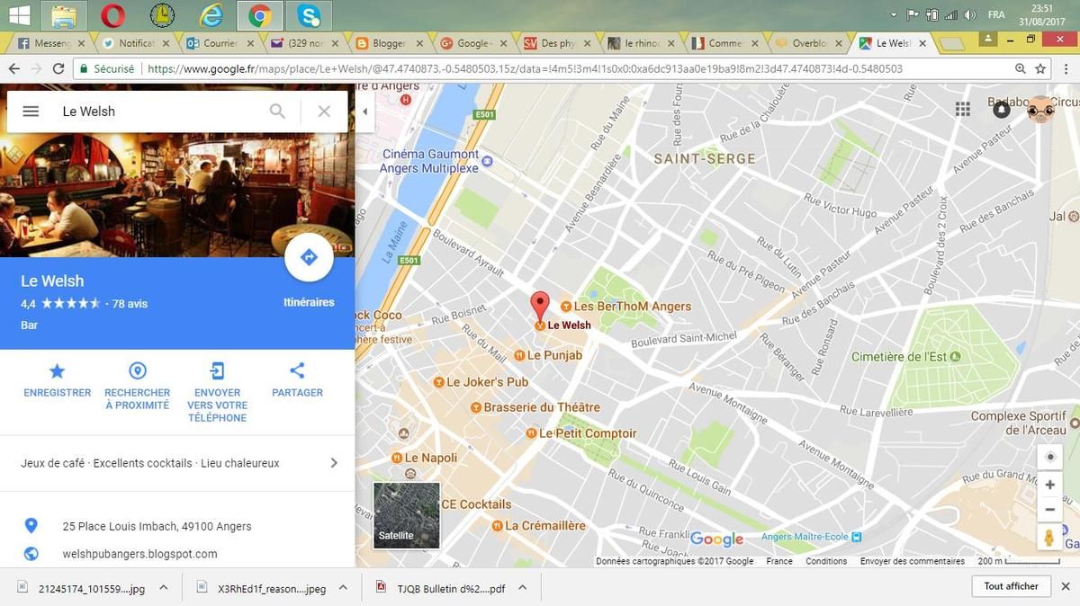Viewport: 1080px width, 606px height.
Task: Switch to the Overblog tab
Action: [x=807, y=42]
